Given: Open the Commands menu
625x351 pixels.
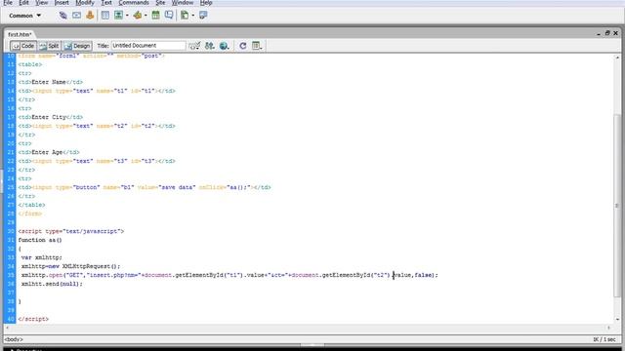Looking at the screenshot, I should click(134, 3).
